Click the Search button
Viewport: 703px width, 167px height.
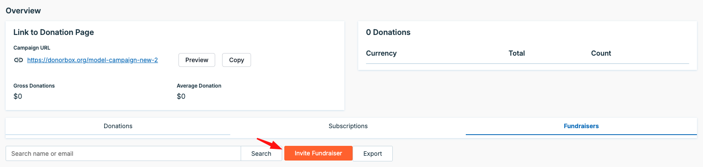tap(261, 154)
